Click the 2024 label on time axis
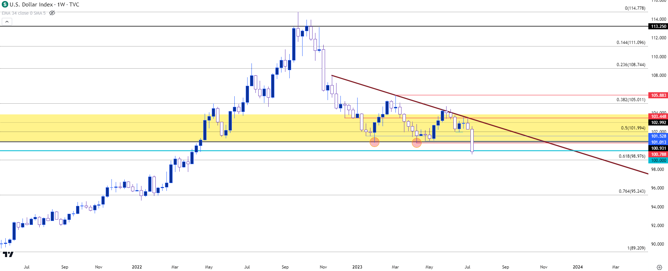Image resolution: width=668 pixels, height=271 pixels. (x=578, y=267)
